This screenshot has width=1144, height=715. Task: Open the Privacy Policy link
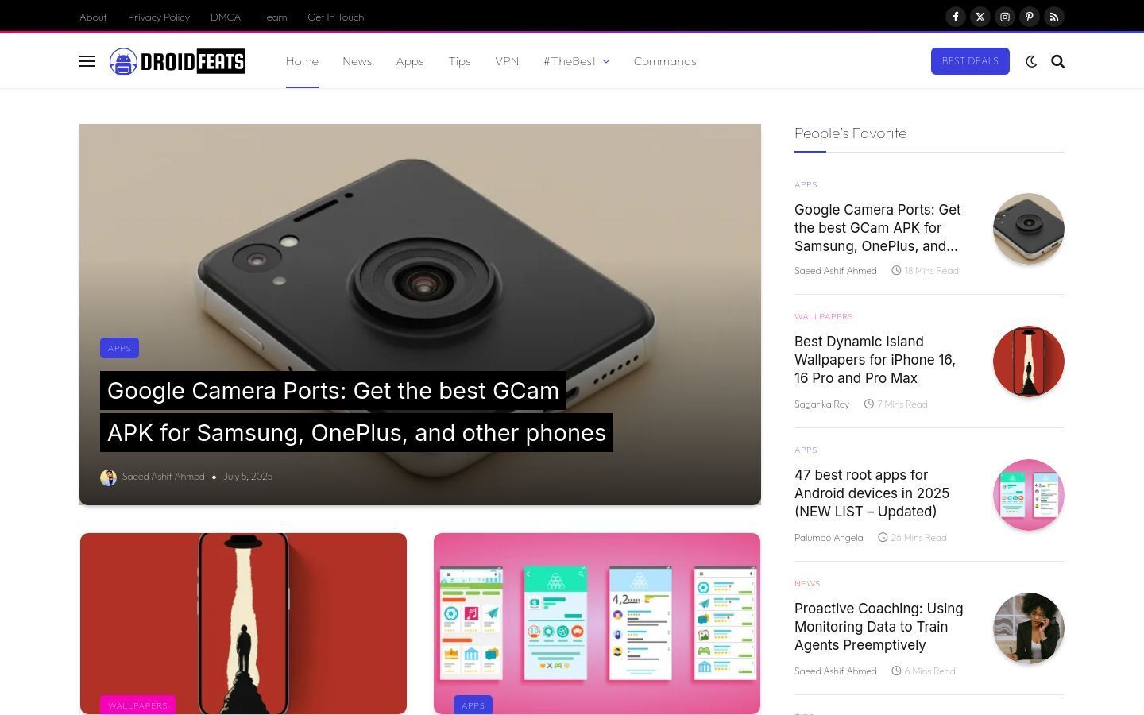tap(159, 17)
